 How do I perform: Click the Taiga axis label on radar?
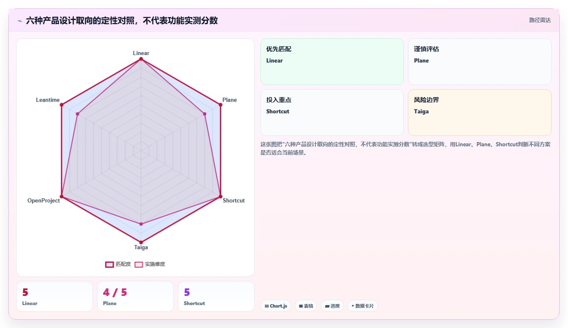pos(141,247)
